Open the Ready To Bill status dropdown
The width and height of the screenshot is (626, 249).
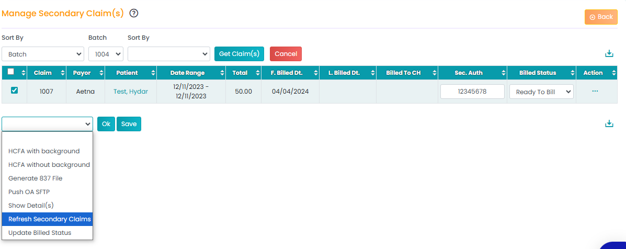pyautogui.click(x=541, y=92)
